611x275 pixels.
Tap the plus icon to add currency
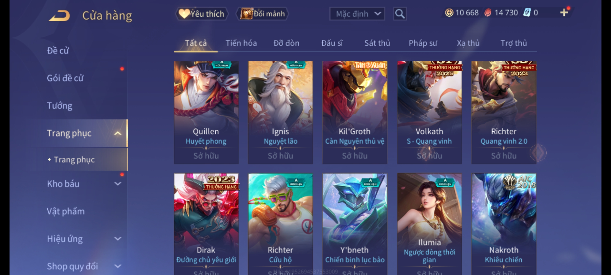564,12
